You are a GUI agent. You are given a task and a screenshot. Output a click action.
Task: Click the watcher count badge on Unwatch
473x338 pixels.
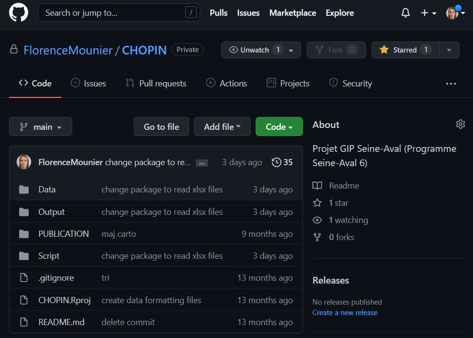pos(278,50)
